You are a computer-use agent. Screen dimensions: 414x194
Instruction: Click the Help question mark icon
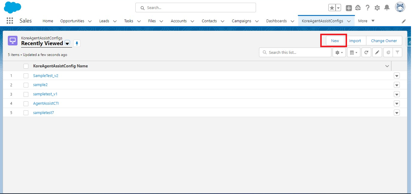pos(368,8)
